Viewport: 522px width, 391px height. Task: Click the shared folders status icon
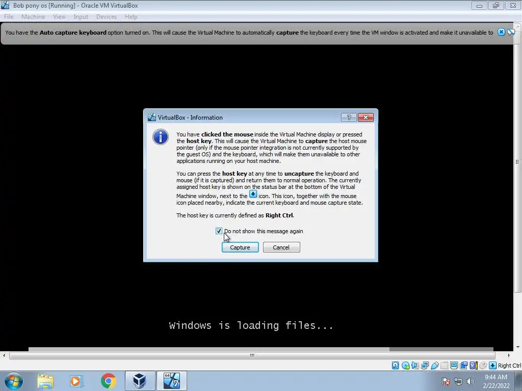coord(444,366)
